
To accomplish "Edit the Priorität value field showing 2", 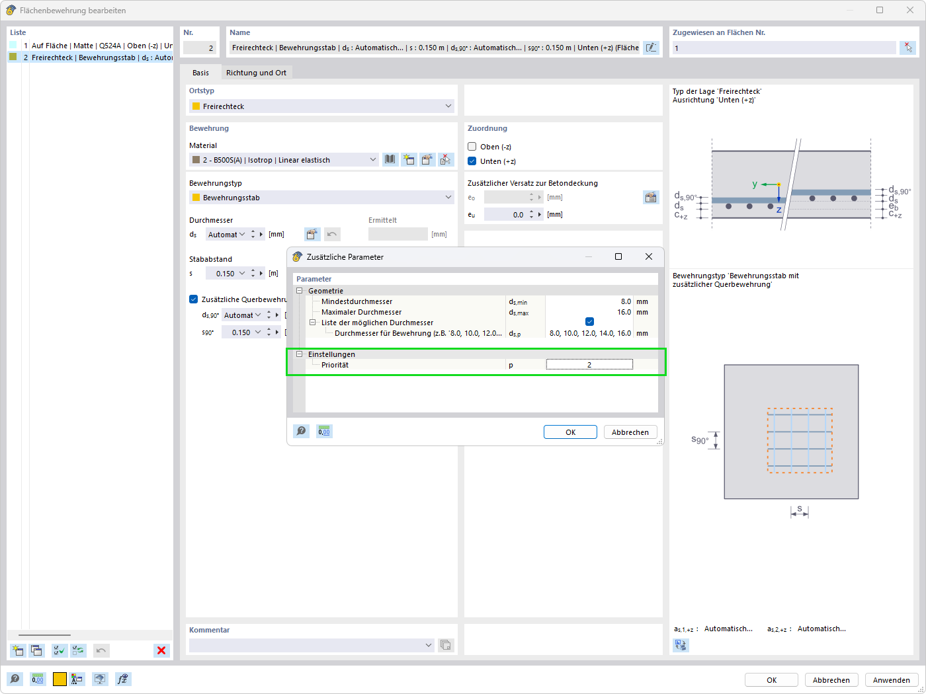I will coord(589,364).
